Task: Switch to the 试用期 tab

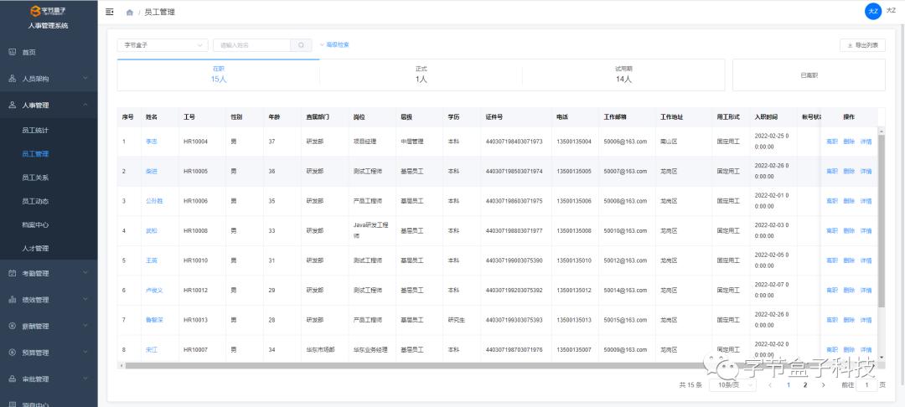Action: point(623,75)
